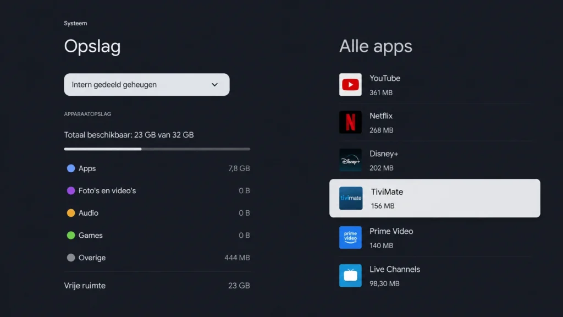Open the highlighted TiviMate app name
This screenshot has height=317, width=563.
pyautogui.click(x=387, y=192)
